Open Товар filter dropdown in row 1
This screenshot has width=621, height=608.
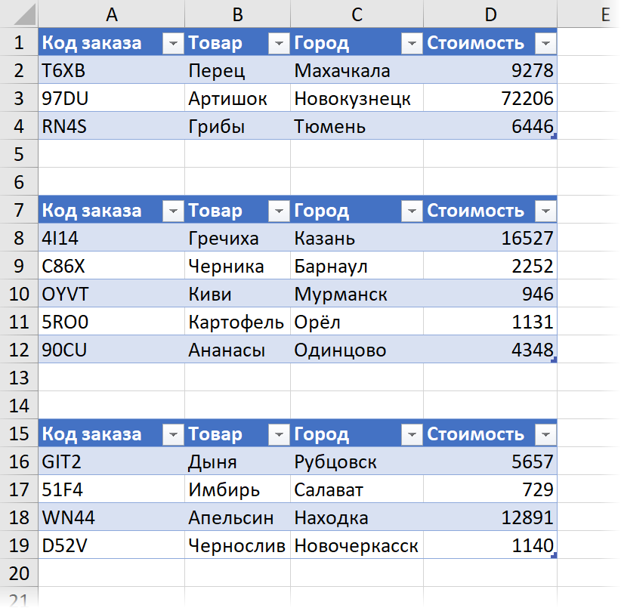click(x=279, y=43)
